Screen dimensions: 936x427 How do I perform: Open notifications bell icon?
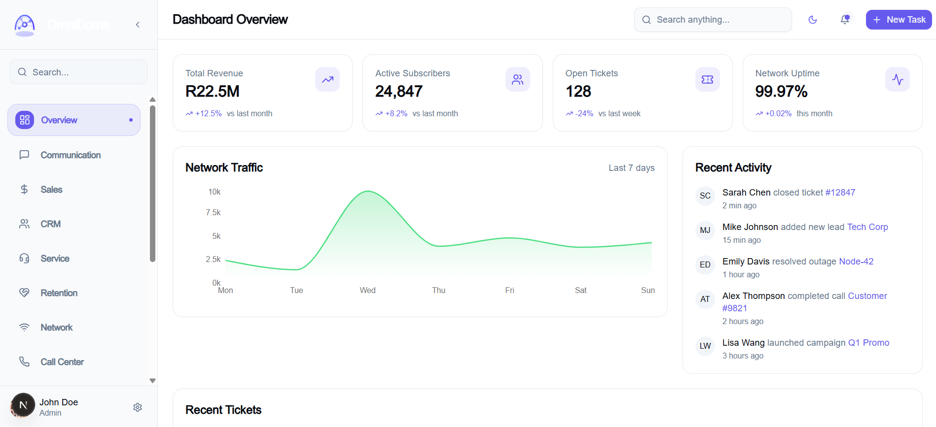[x=845, y=20]
